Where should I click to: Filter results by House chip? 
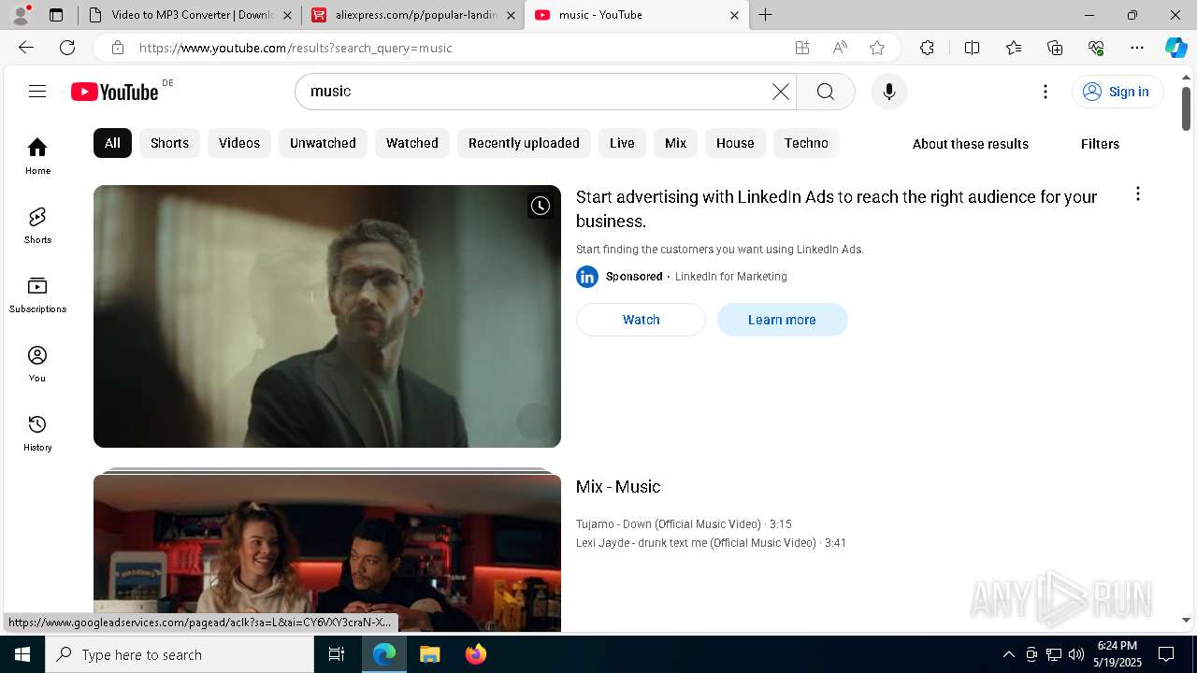point(735,143)
